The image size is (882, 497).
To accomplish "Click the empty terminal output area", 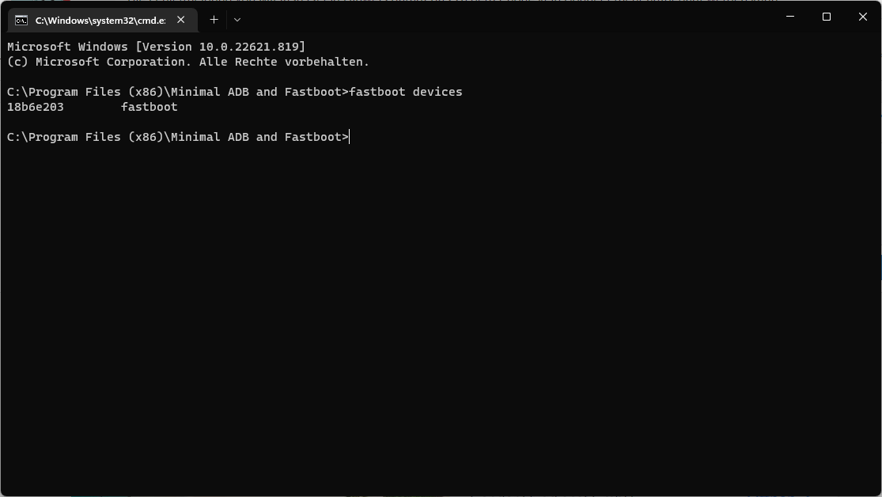I will (x=441, y=317).
